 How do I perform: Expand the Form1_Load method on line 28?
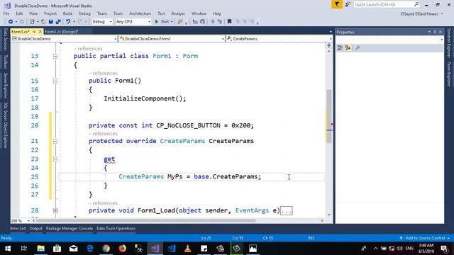point(55,211)
